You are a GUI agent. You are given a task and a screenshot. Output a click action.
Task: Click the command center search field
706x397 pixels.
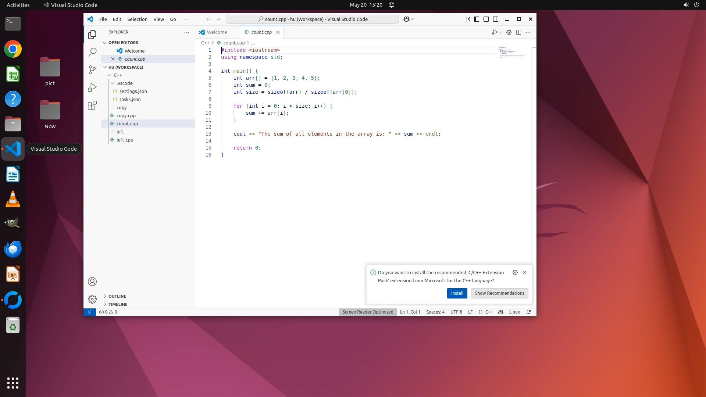tap(312, 19)
